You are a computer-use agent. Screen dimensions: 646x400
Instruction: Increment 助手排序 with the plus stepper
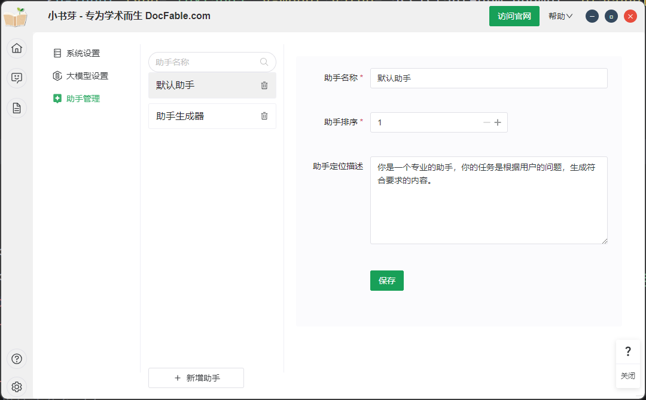[498, 122]
